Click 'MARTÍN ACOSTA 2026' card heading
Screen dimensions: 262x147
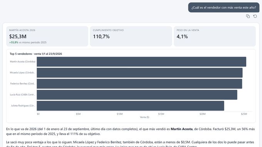point(22,30)
